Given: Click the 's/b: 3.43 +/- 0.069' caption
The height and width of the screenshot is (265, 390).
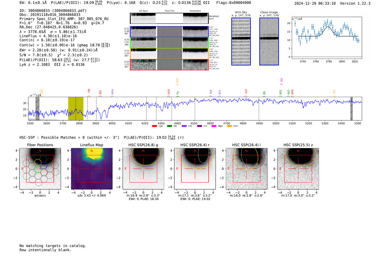Looking at the screenshot, I should click(x=92, y=195).
